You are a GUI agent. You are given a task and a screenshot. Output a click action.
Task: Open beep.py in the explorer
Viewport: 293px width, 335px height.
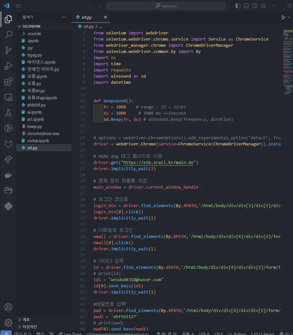34,126
